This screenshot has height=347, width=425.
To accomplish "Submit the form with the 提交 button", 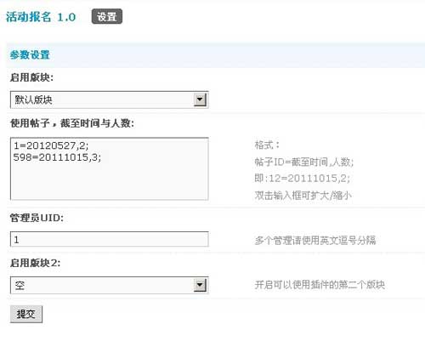I will (26, 314).
